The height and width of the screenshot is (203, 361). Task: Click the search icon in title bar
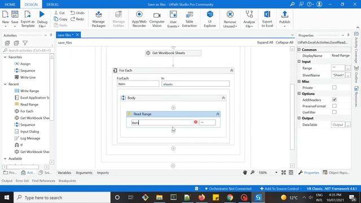[292, 4]
